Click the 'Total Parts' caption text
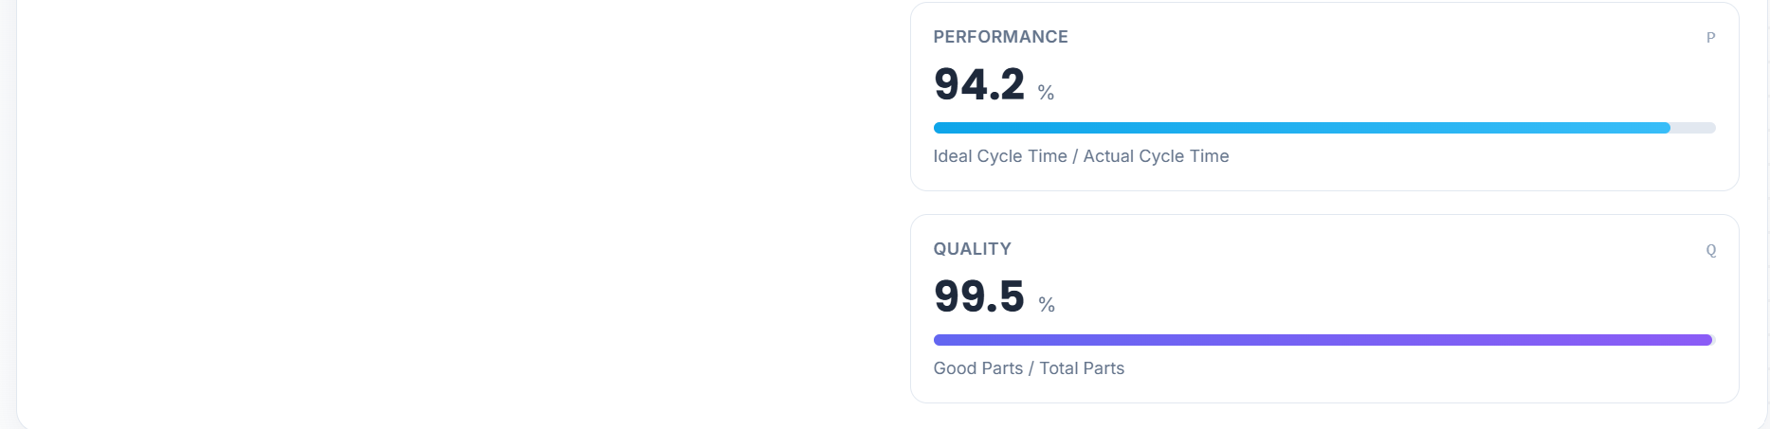This screenshot has height=429, width=1770. [x=1082, y=368]
